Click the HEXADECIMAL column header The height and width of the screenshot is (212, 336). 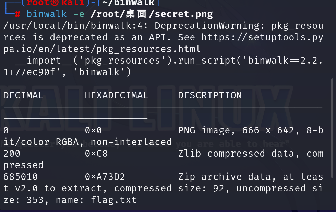point(117,95)
